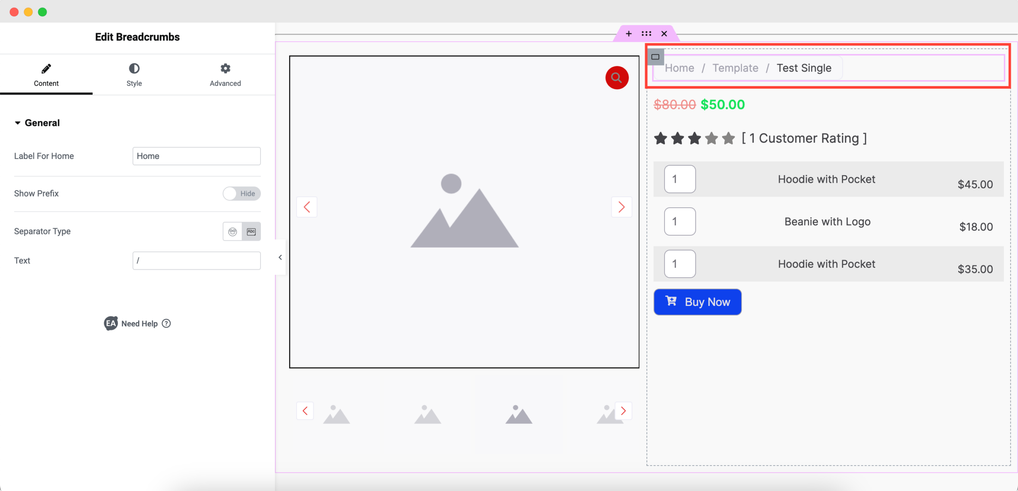Select the text Separator Type icon
The width and height of the screenshot is (1018, 491).
tap(252, 232)
